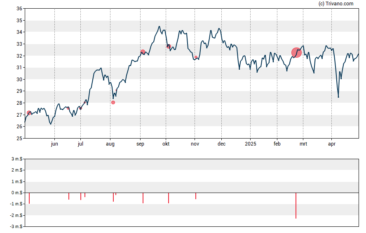Viewport: 366px width, 233px height.
Task: Select the 'jul' axis label
Action: pyautogui.click(x=80, y=144)
